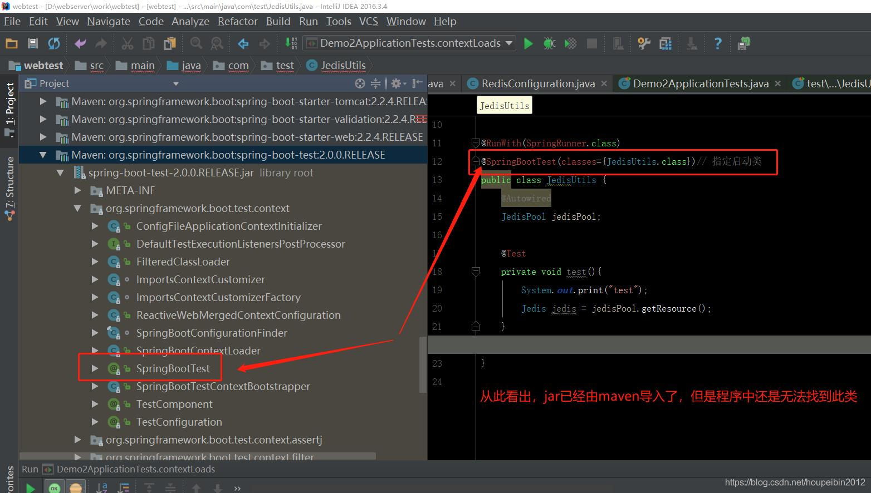Fold the test method at line 18

(476, 272)
